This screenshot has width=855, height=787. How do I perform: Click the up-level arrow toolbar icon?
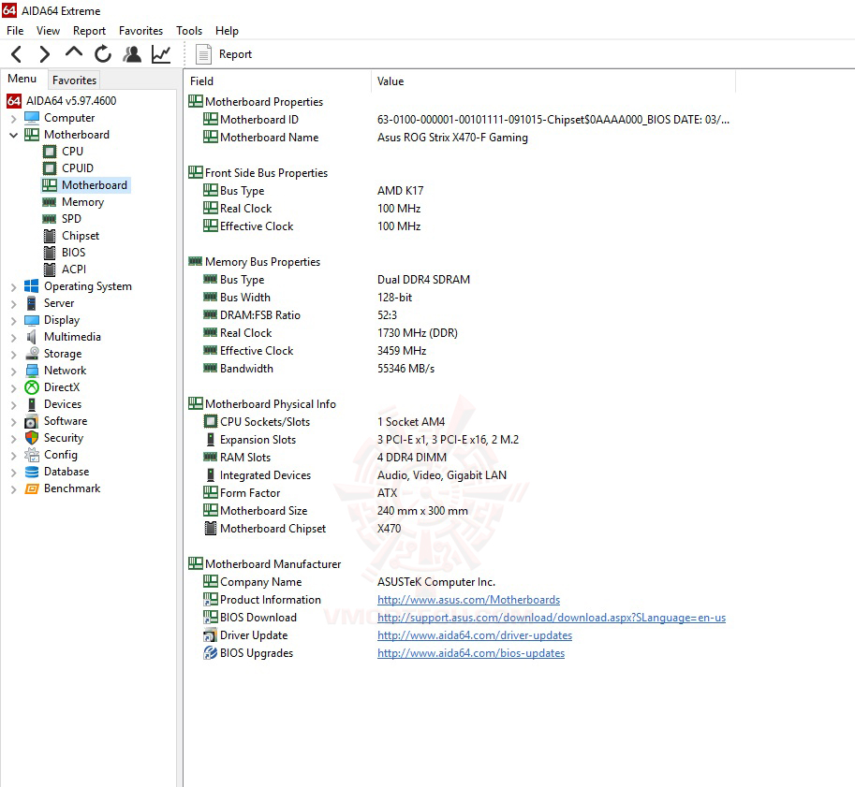[x=74, y=52]
